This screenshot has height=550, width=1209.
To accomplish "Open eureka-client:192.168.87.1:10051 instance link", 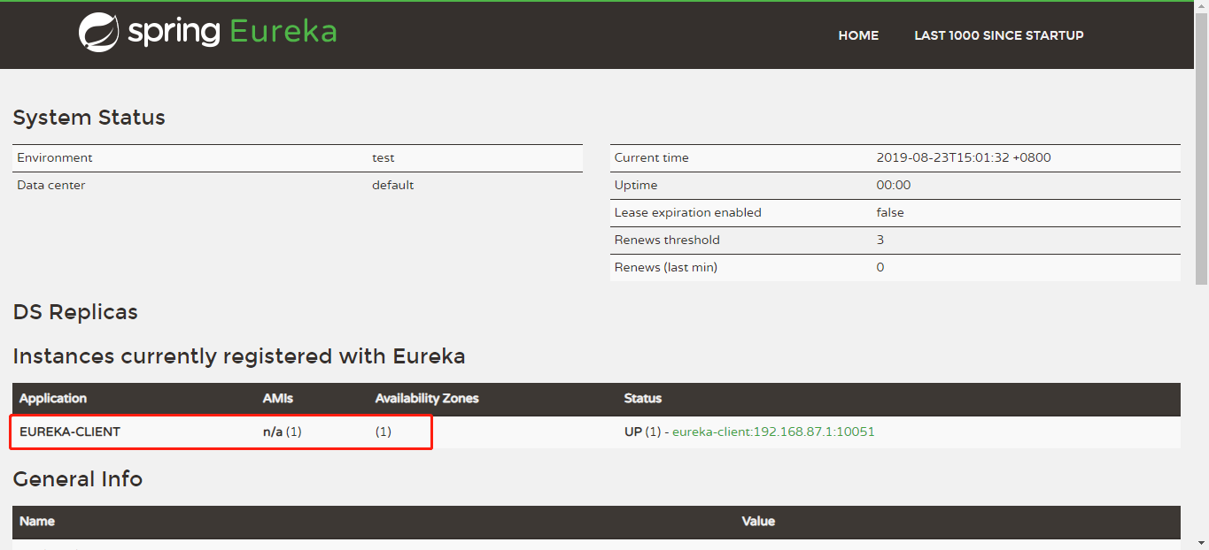I will 773,432.
